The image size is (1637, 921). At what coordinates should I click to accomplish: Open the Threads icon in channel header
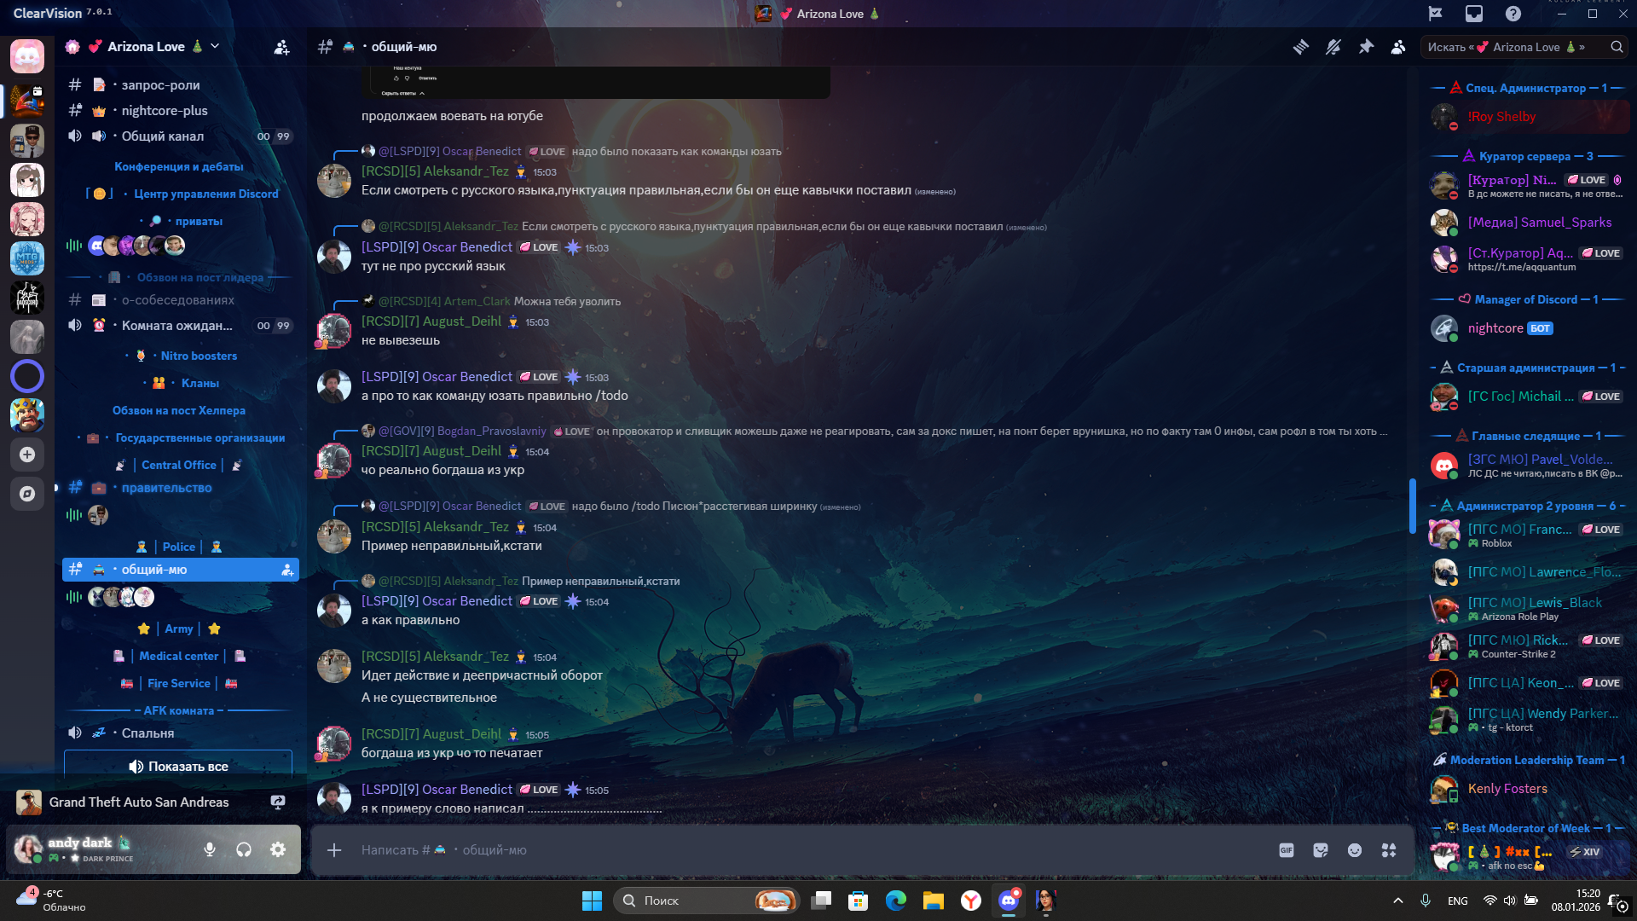tap(1300, 47)
